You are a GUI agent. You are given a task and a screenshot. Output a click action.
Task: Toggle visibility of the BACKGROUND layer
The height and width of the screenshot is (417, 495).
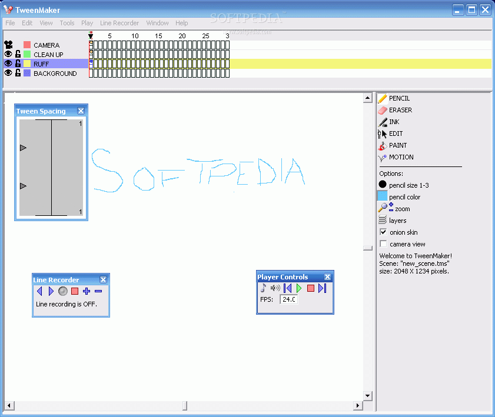[x=8, y=73]
